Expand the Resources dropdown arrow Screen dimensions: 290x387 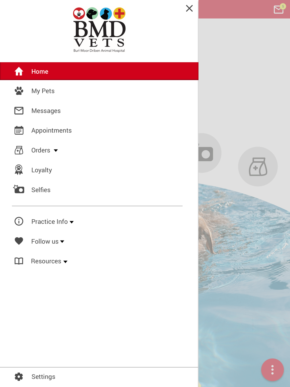point(65,262)
